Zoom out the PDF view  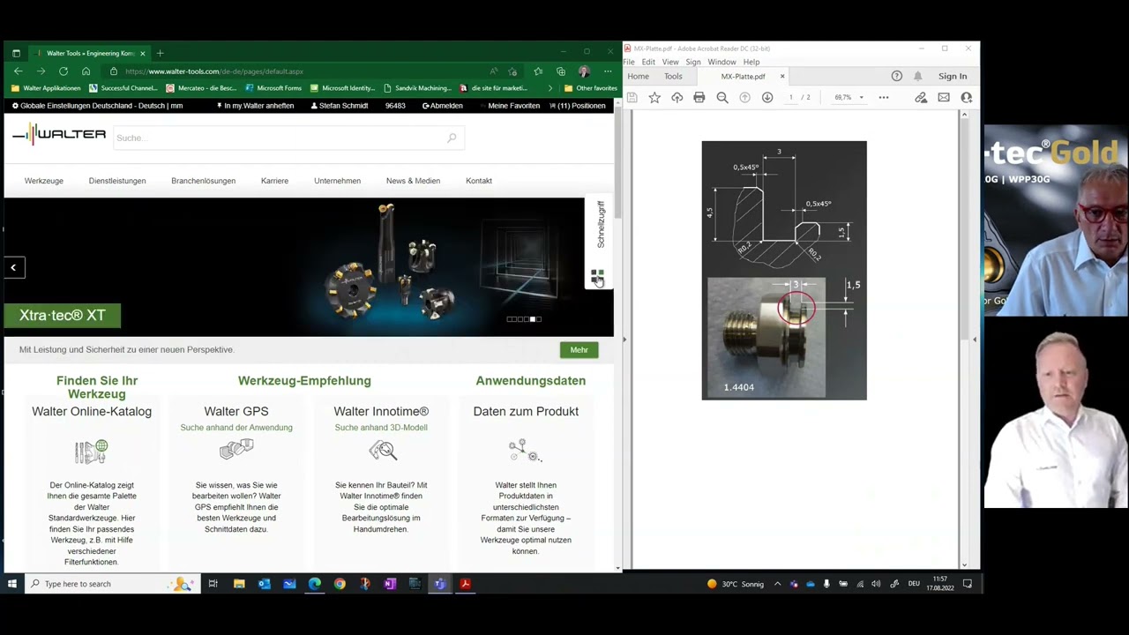click(x=722, y=98)
